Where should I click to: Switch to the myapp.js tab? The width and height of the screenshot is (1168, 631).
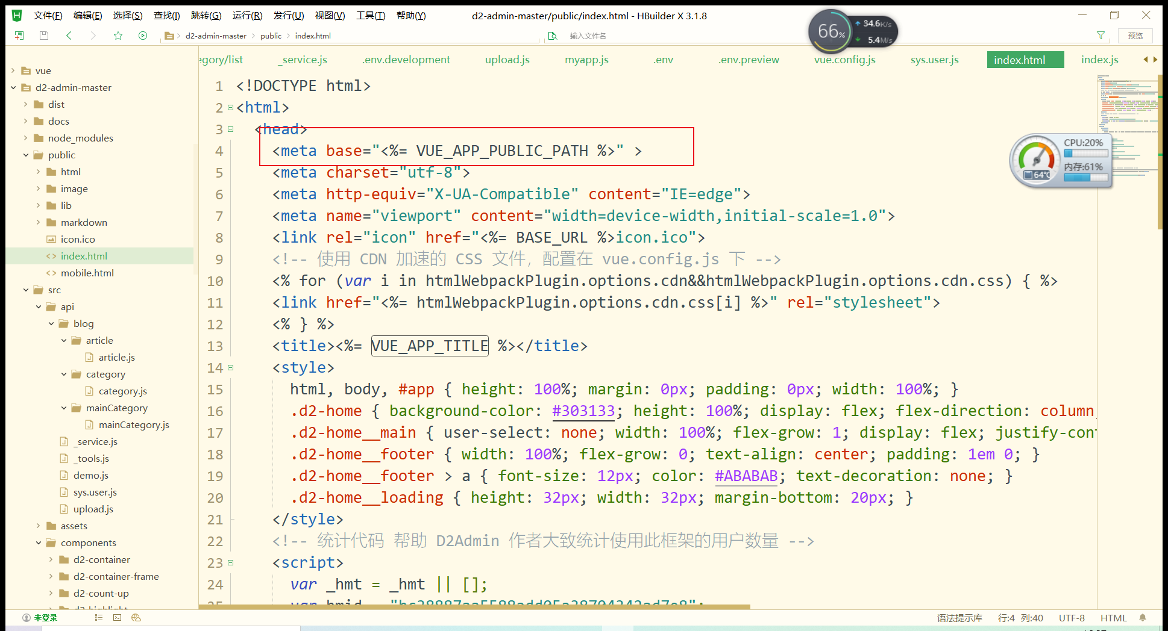pos(586,60)
